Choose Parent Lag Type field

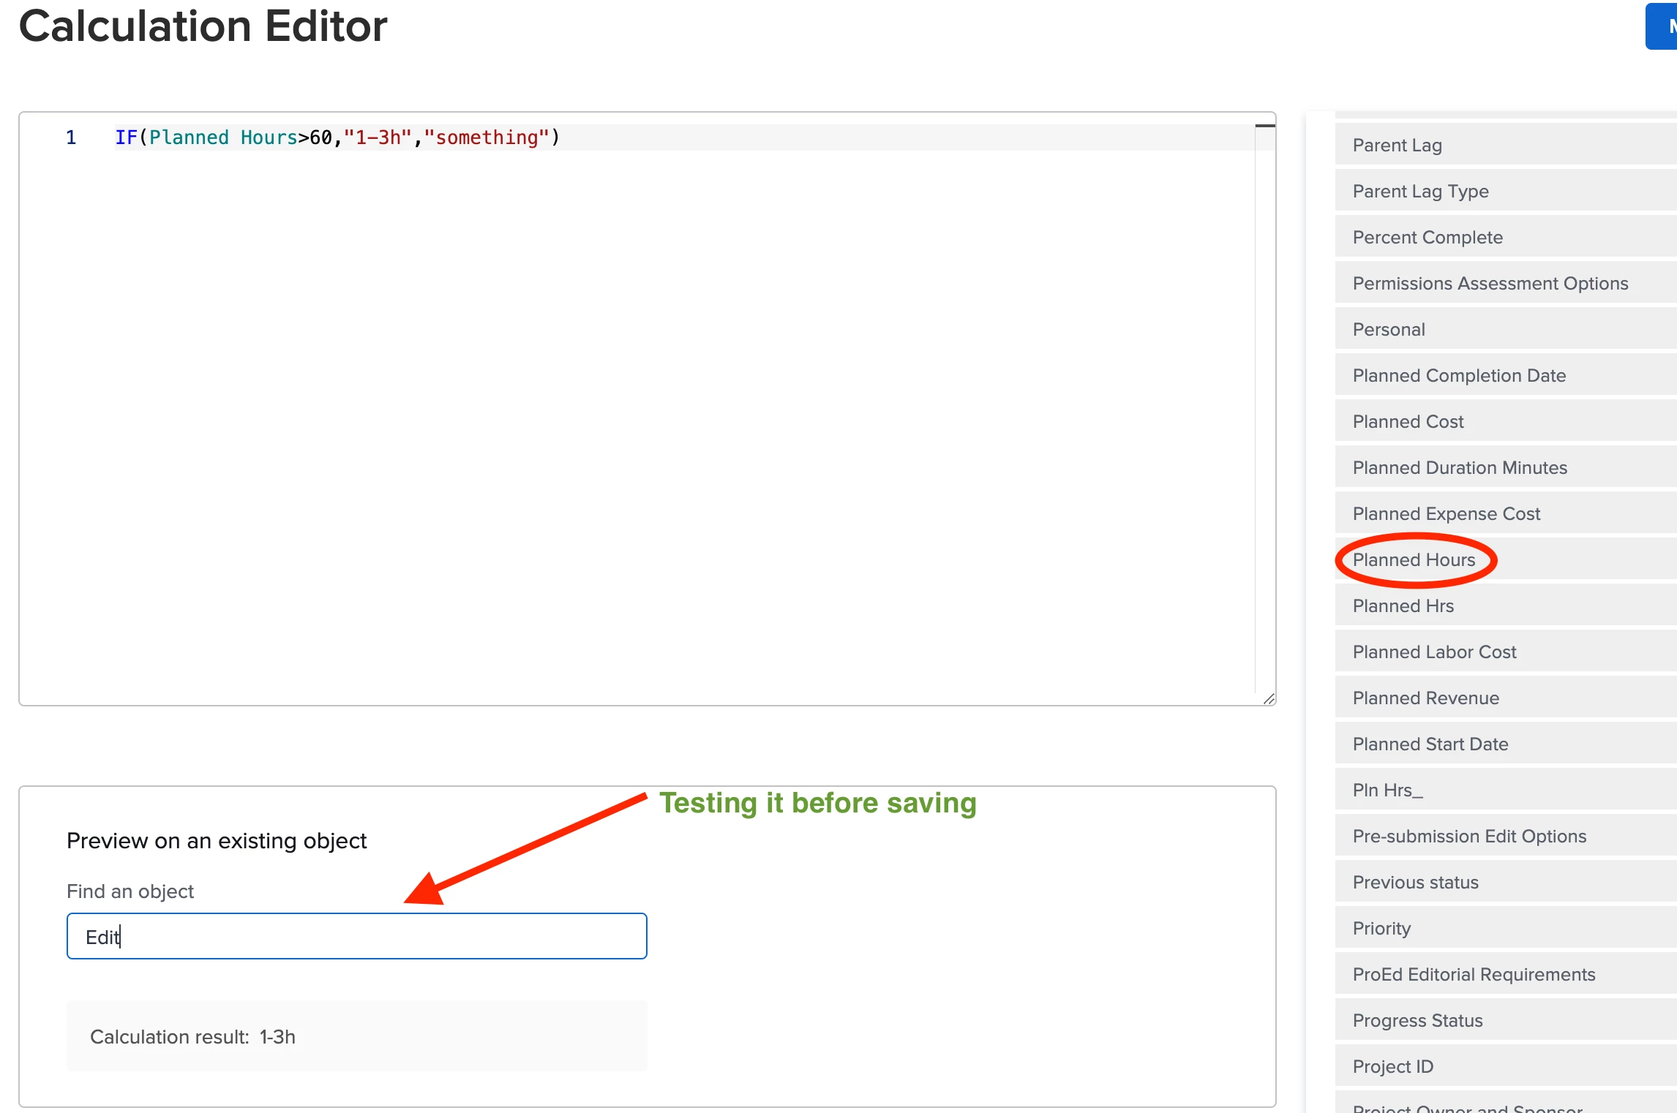[x=1420, y=191]
